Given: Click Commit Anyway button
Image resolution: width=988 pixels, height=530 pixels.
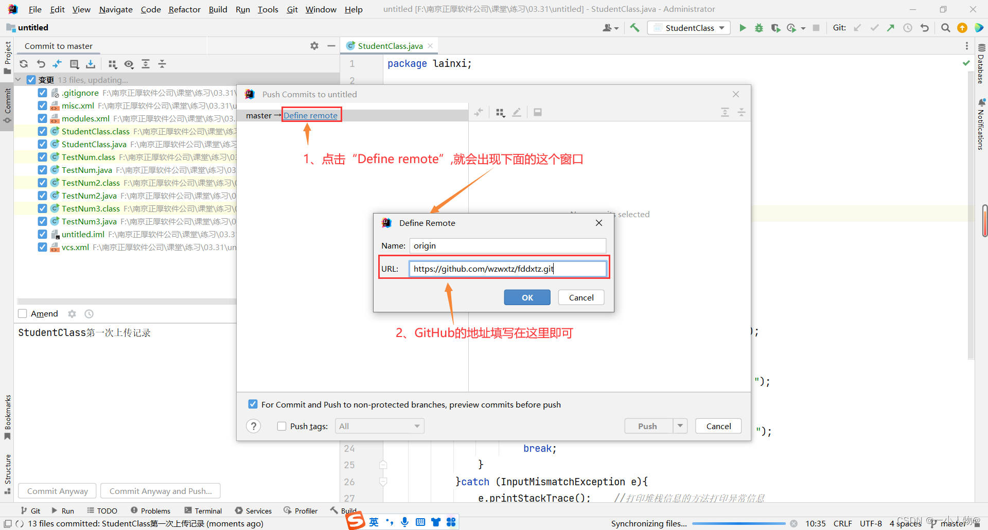Looking at the screenshot, I should click(x=58, y=491).
